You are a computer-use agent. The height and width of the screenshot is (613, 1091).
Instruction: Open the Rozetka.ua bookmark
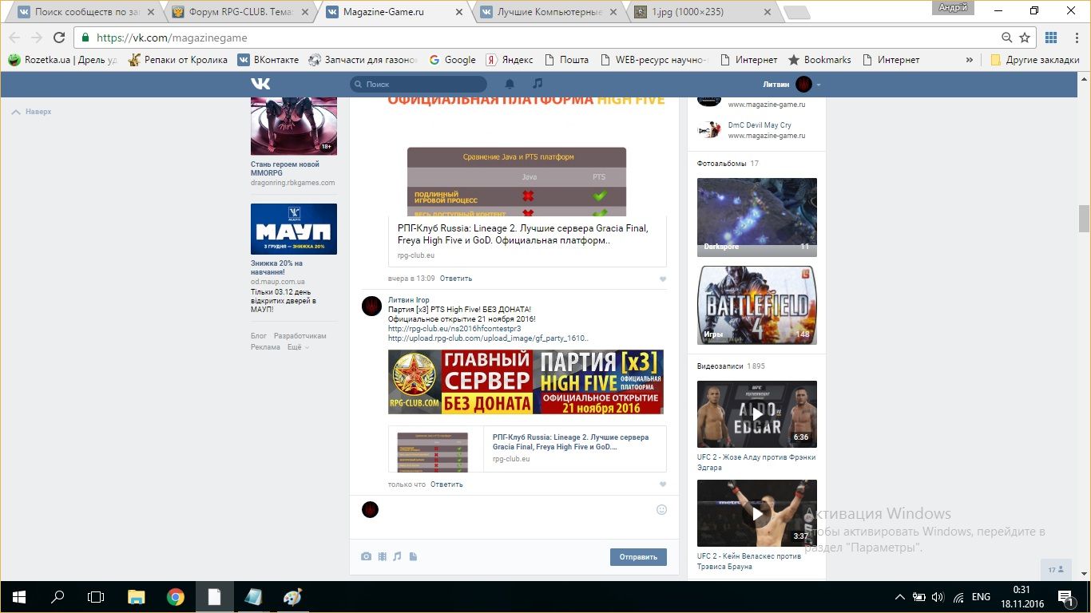63,60
